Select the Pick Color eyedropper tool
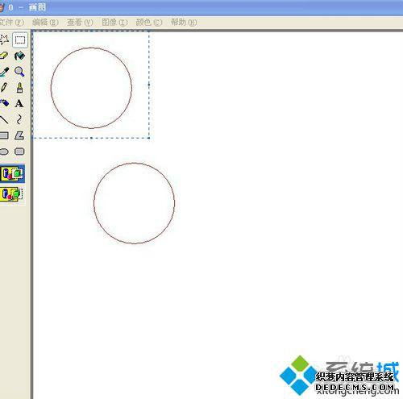The height and width of the screenshot is (399, 403). [x=4, y=72]
